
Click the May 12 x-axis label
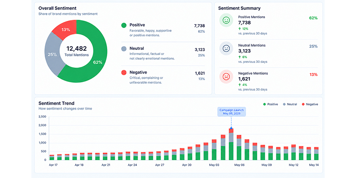294,165
